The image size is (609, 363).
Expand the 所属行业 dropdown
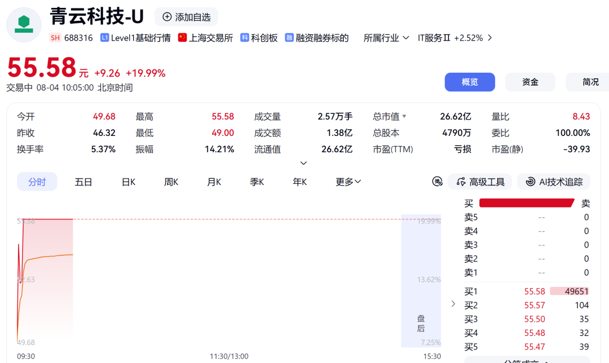(386, 38)
